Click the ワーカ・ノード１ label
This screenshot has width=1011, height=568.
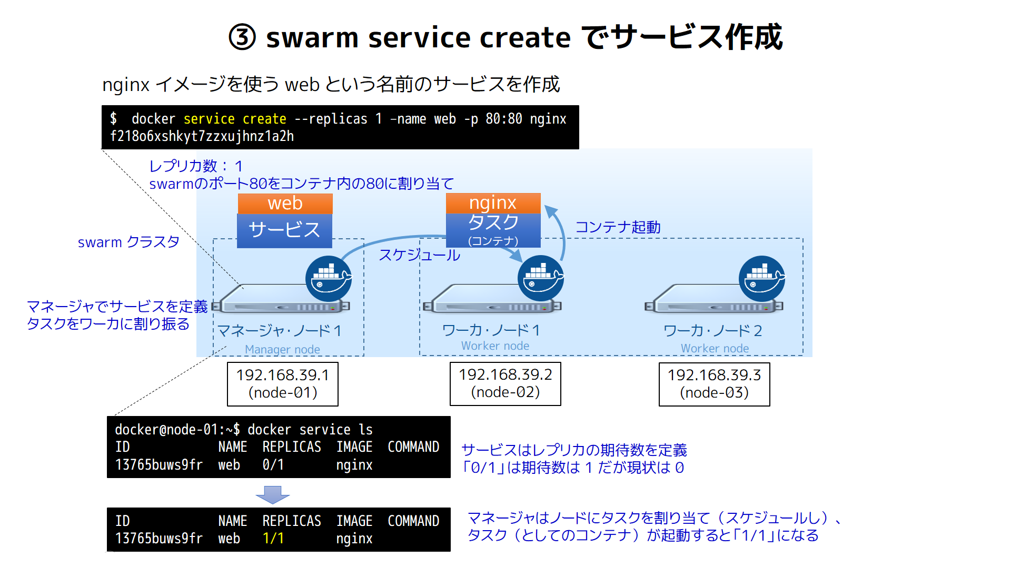tap(491, 330)
